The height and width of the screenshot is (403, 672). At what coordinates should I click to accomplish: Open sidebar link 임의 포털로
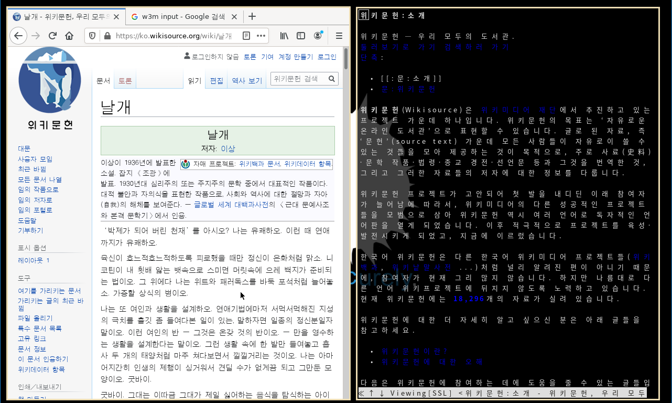coord(35,210)
